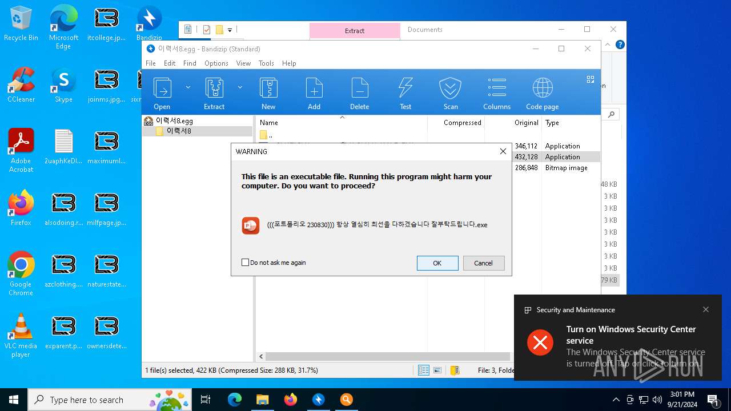Open Windows Start menu

[14, 400]
